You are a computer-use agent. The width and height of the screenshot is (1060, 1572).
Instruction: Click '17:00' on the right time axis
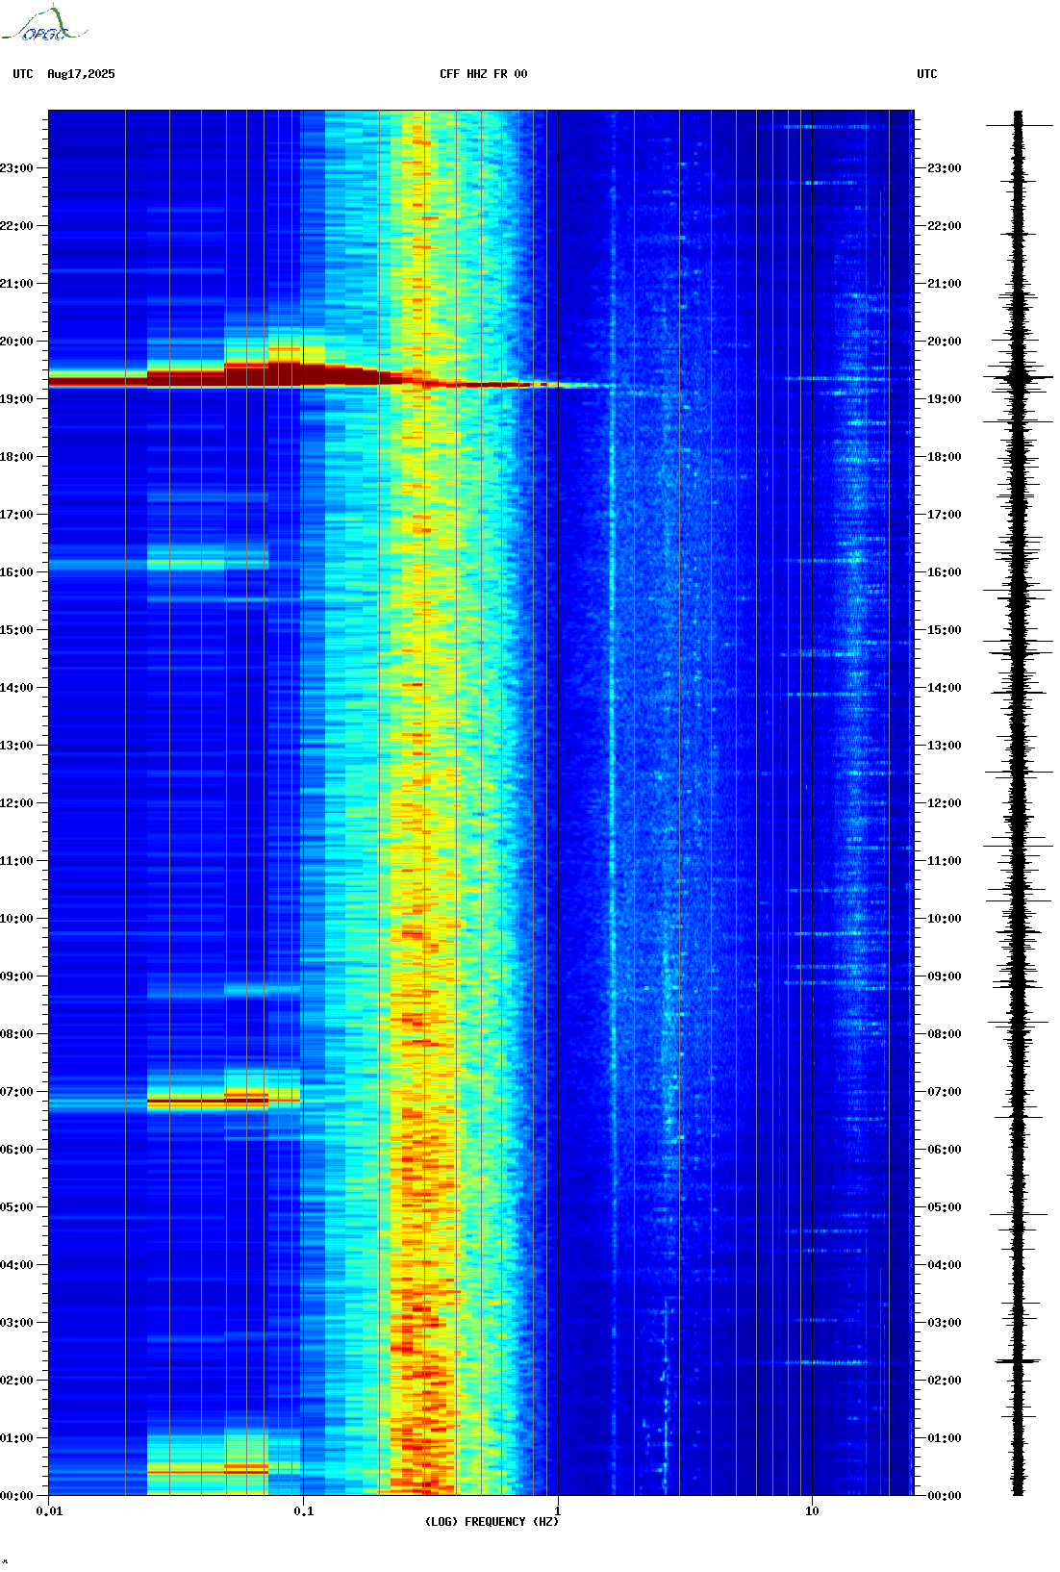coord(945,515)
